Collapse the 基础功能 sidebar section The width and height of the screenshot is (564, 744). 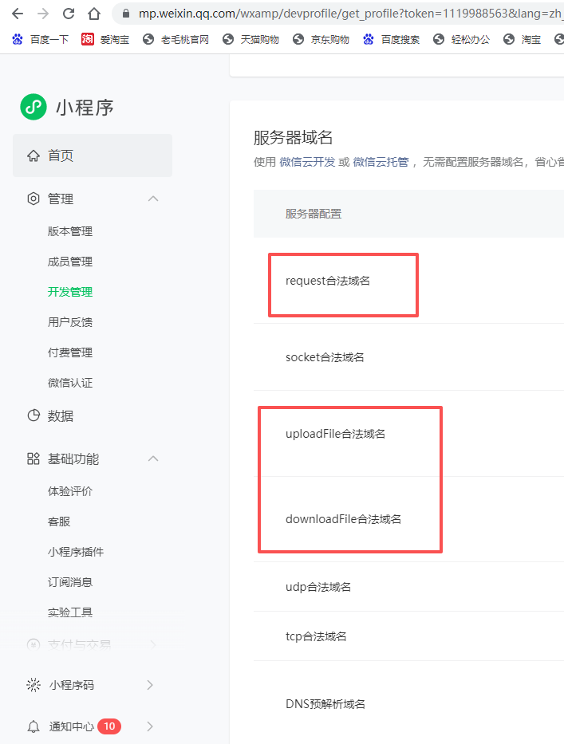coord(152,459)
